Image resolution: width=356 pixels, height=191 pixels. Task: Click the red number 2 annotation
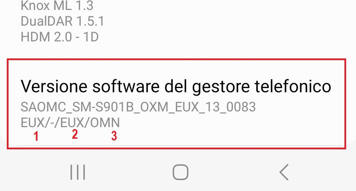pyautogui.click(x=75, y=134)
